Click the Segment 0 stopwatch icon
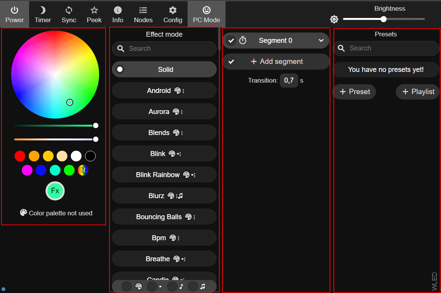The image size is (441, 293). (243, 41)
